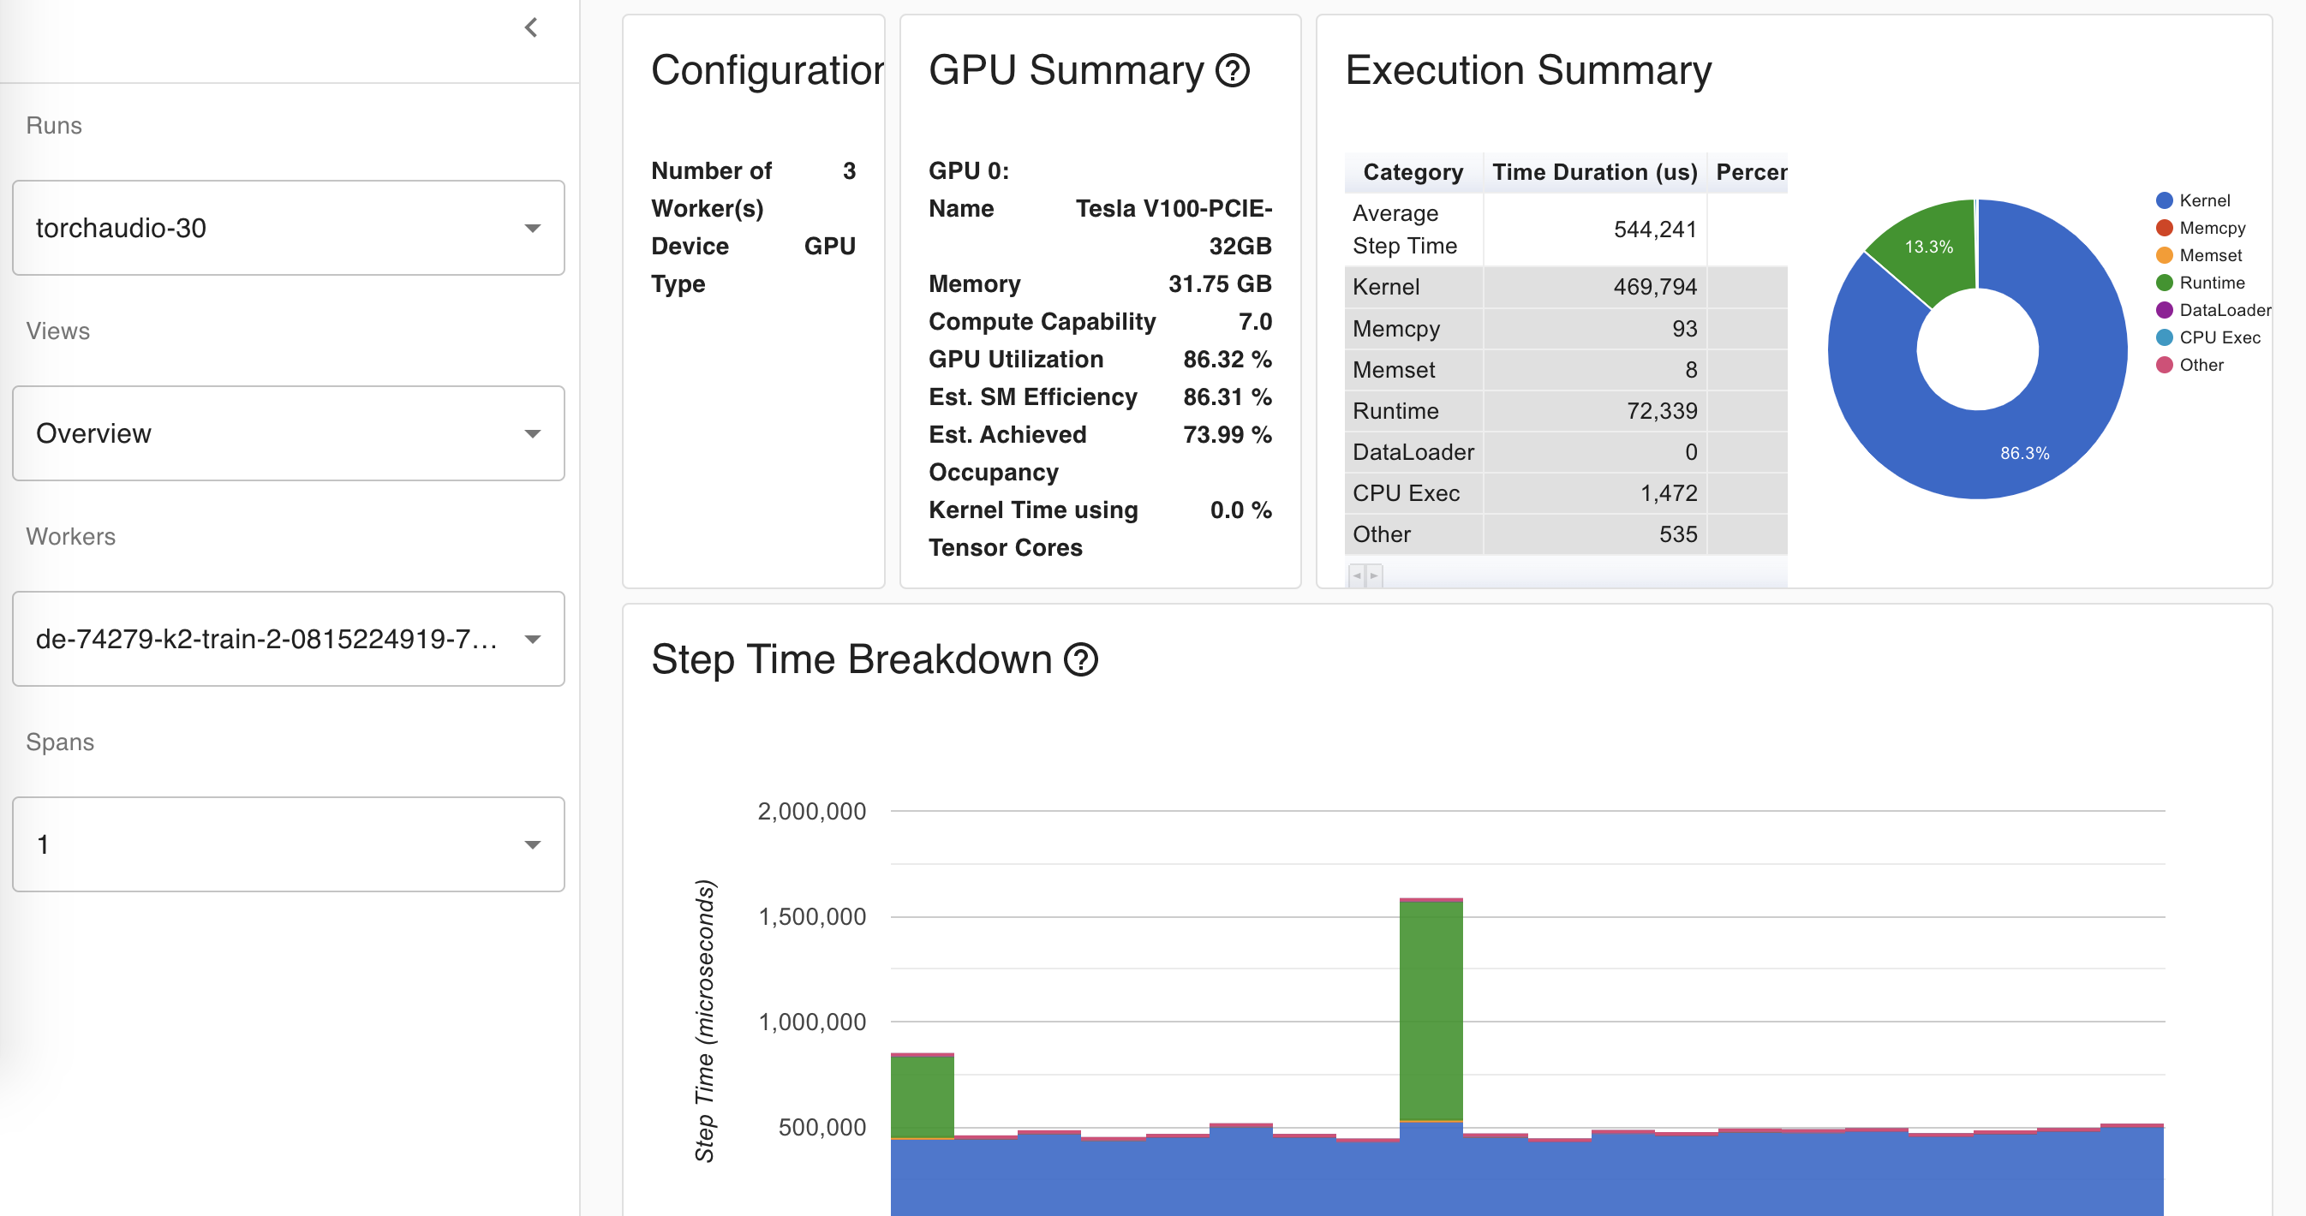This screenshot has width=2306, height=1216.
Task: Toggle the Kernel legend entry in pie chart
Action: pyautogui.click(x=2203, y=200)
